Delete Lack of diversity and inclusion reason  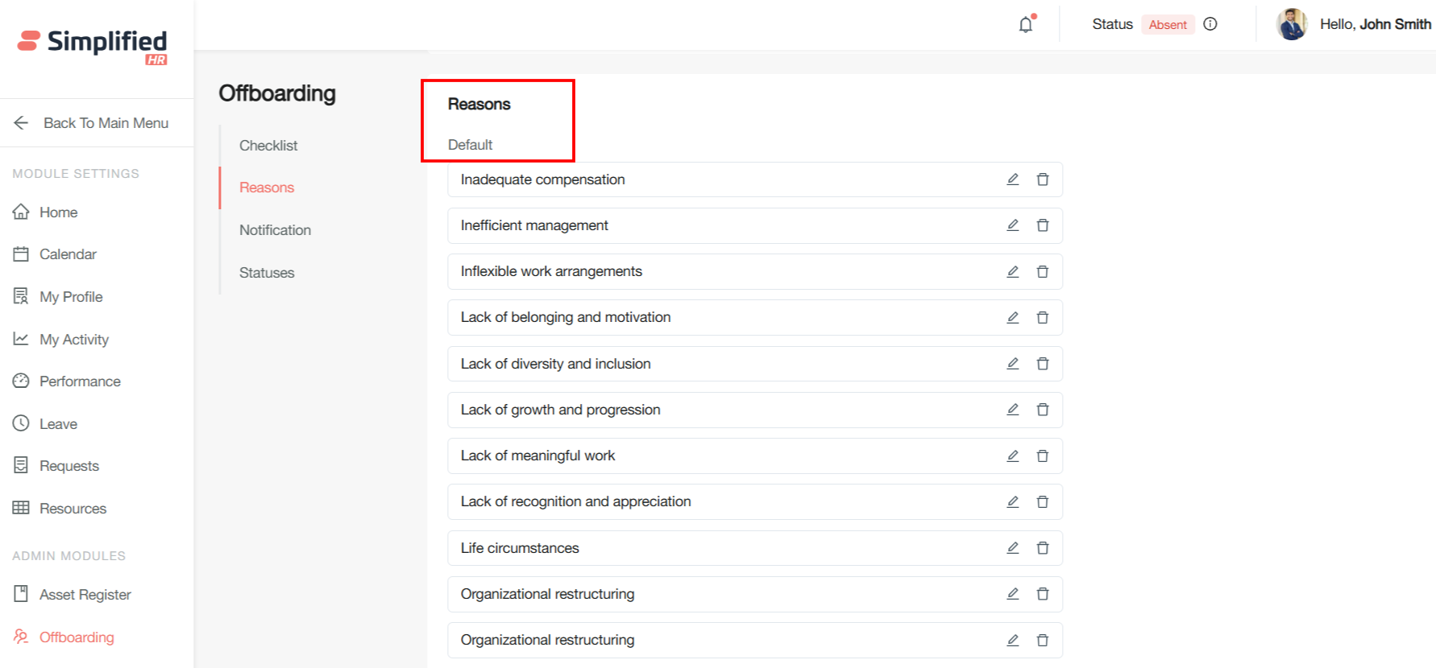1042,364
